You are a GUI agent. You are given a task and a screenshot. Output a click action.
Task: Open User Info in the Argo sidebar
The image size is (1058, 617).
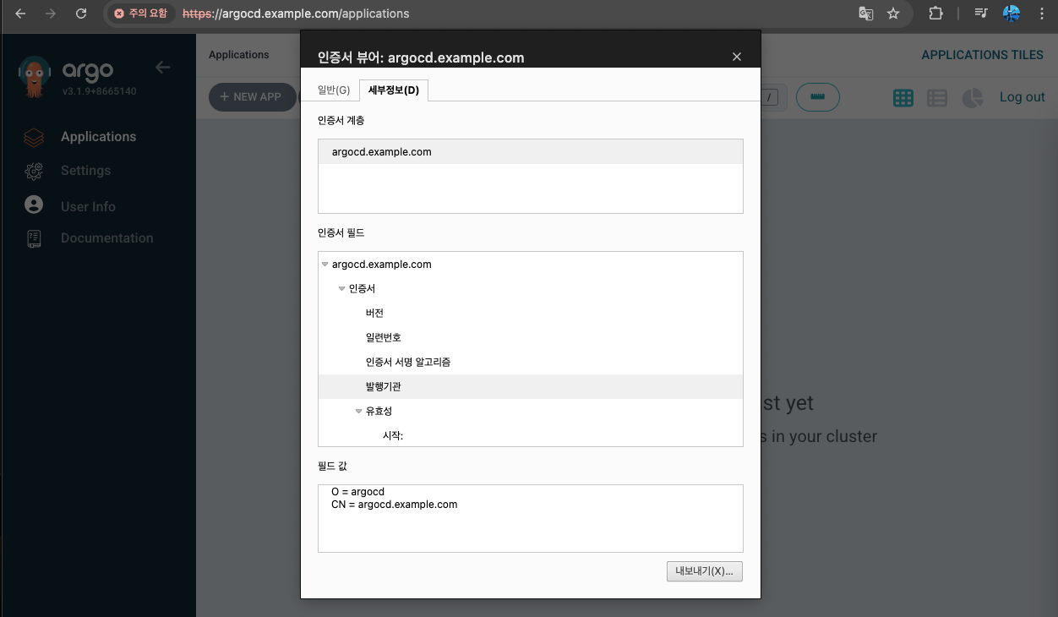88,206
